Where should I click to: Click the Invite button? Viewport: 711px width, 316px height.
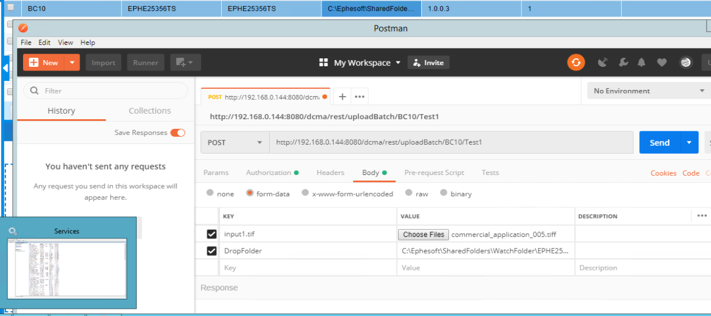coord(428,63)
